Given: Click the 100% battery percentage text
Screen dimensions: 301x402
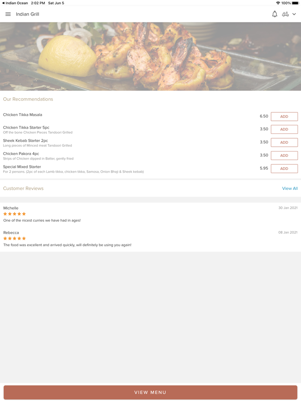Looking at the screenshot, I should [x=286, y=3].
